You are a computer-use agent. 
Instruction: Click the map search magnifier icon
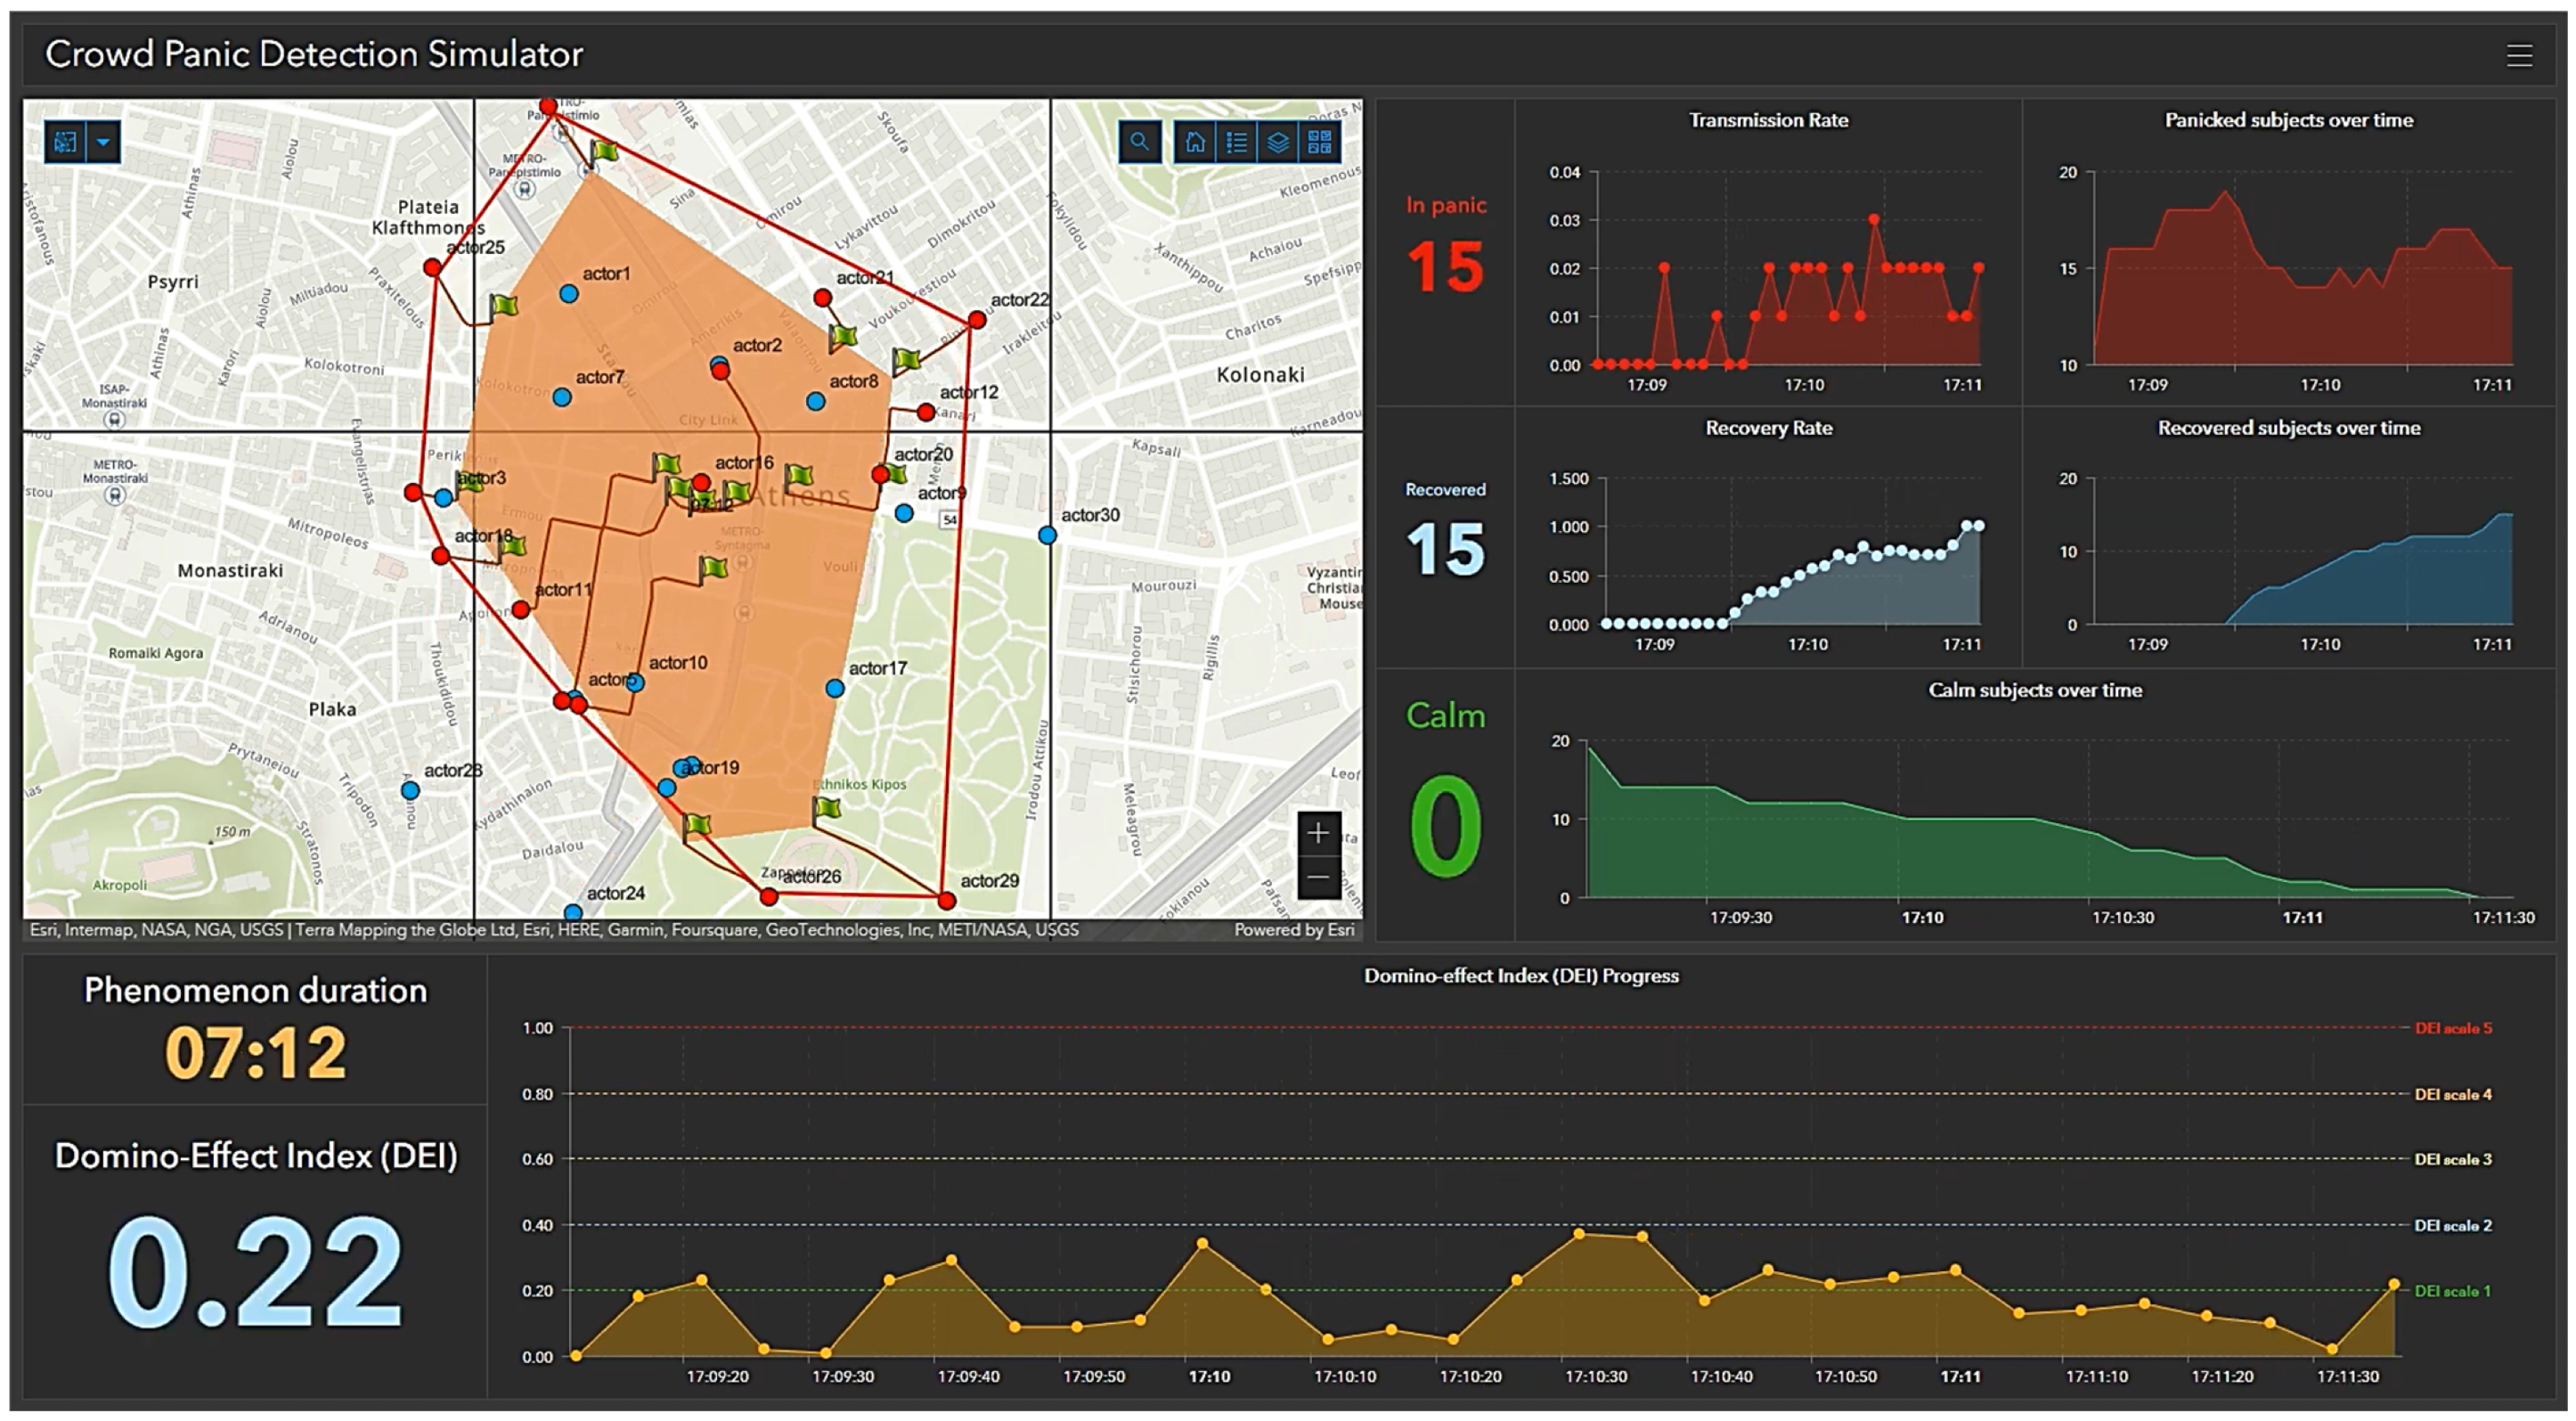[1139, 142]
